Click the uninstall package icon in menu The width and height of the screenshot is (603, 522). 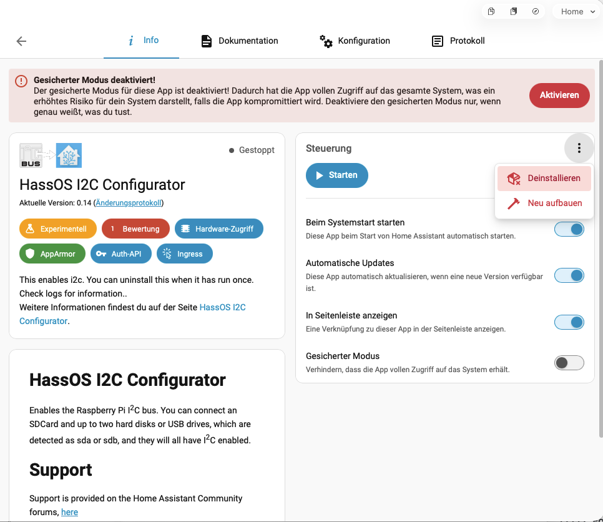tap(514, 179)
